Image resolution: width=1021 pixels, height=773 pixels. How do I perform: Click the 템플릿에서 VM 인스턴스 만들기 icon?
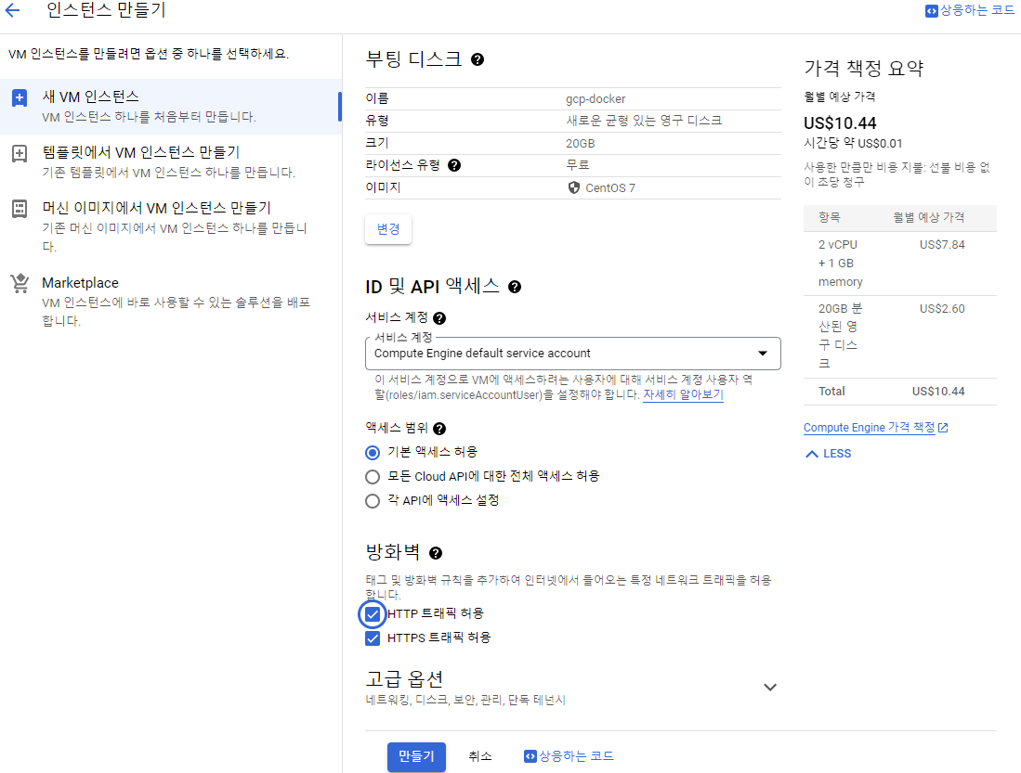20,154
